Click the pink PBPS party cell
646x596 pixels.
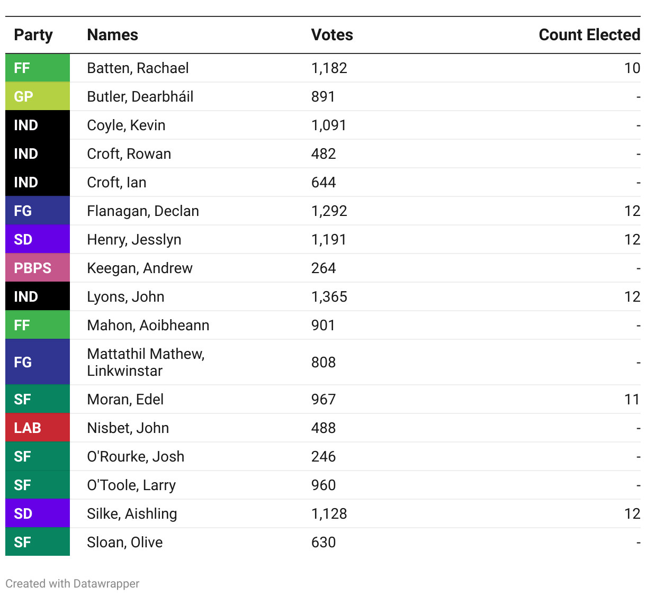click(38, 268)
